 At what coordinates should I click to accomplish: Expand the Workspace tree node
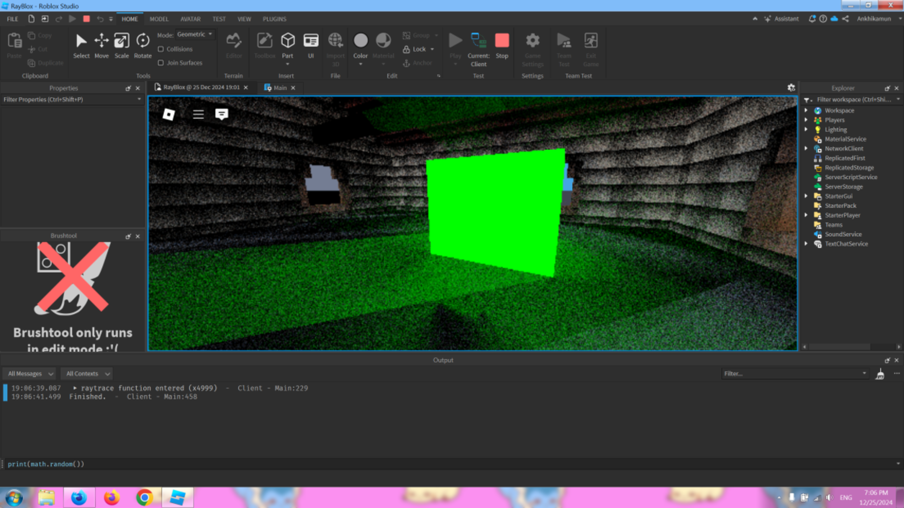click(806, 111)
